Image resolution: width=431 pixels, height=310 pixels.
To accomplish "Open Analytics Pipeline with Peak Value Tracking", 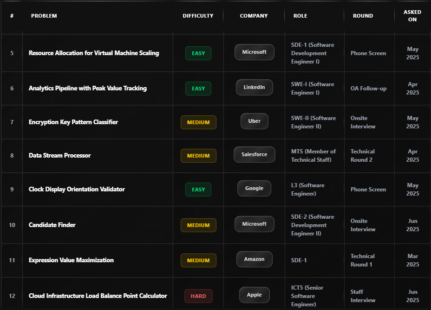I will click(x=88, y=89).
